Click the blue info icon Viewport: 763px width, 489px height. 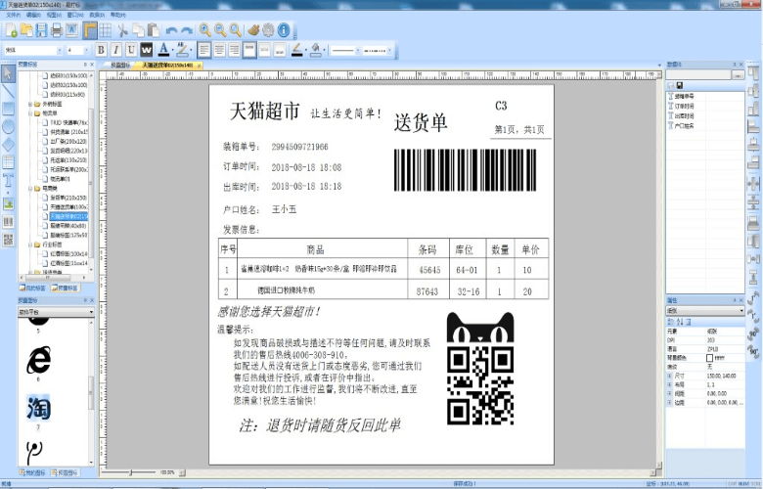(284, 30)
